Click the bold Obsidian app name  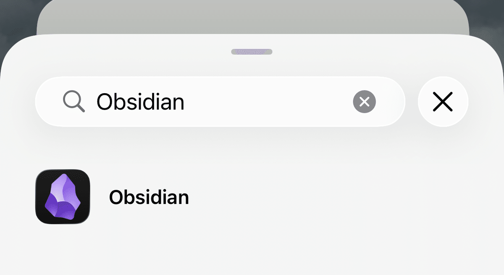click(149, 197)
